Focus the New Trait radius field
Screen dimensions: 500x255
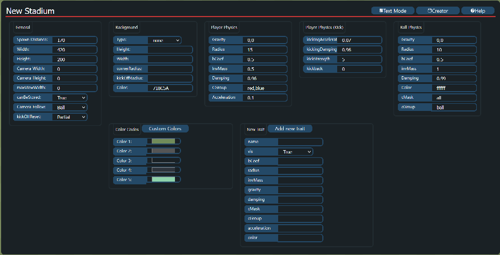tap(300, 171)
